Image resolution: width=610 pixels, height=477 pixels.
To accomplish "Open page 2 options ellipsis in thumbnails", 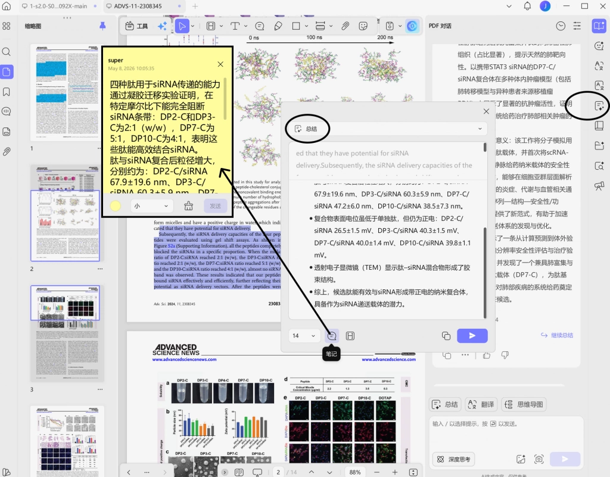I will (x=100, y=269).
